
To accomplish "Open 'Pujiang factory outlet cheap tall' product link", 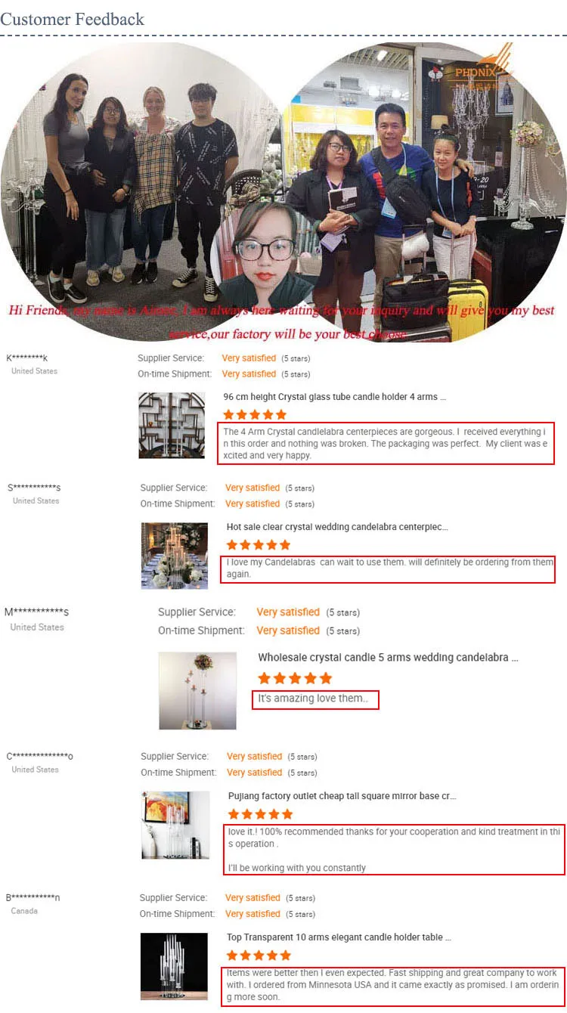I will [x=342, y=796].
